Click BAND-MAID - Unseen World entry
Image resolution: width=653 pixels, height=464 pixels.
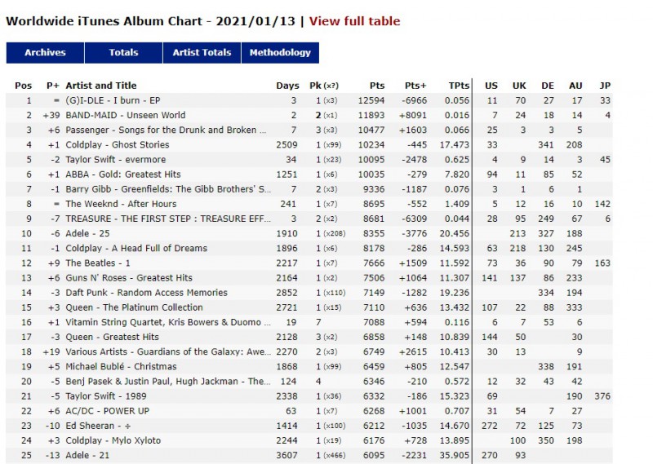[x=125, y=115]
